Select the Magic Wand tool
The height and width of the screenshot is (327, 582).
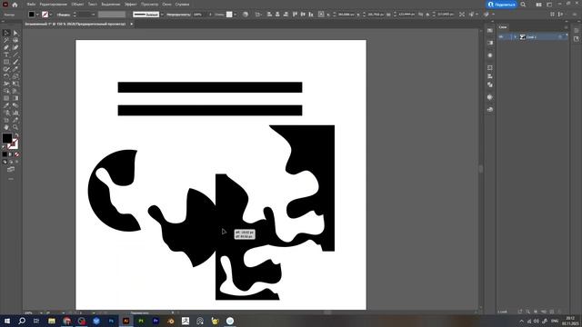point(6,40)
